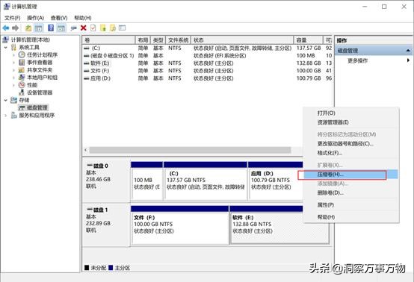The height and width of the screenshot is (282, 414).
Task: Expand the 事件查看器 tree node arrow
Action: [13, 63]
